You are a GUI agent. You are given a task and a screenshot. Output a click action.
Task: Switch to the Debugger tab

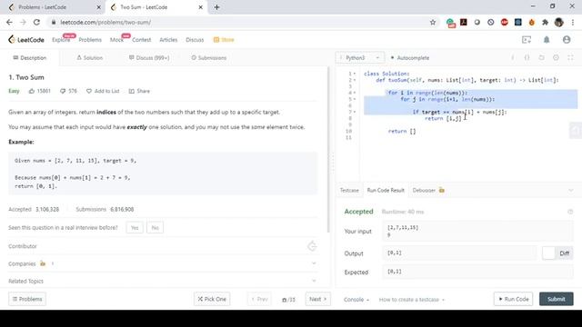click(x=428, y=190)
